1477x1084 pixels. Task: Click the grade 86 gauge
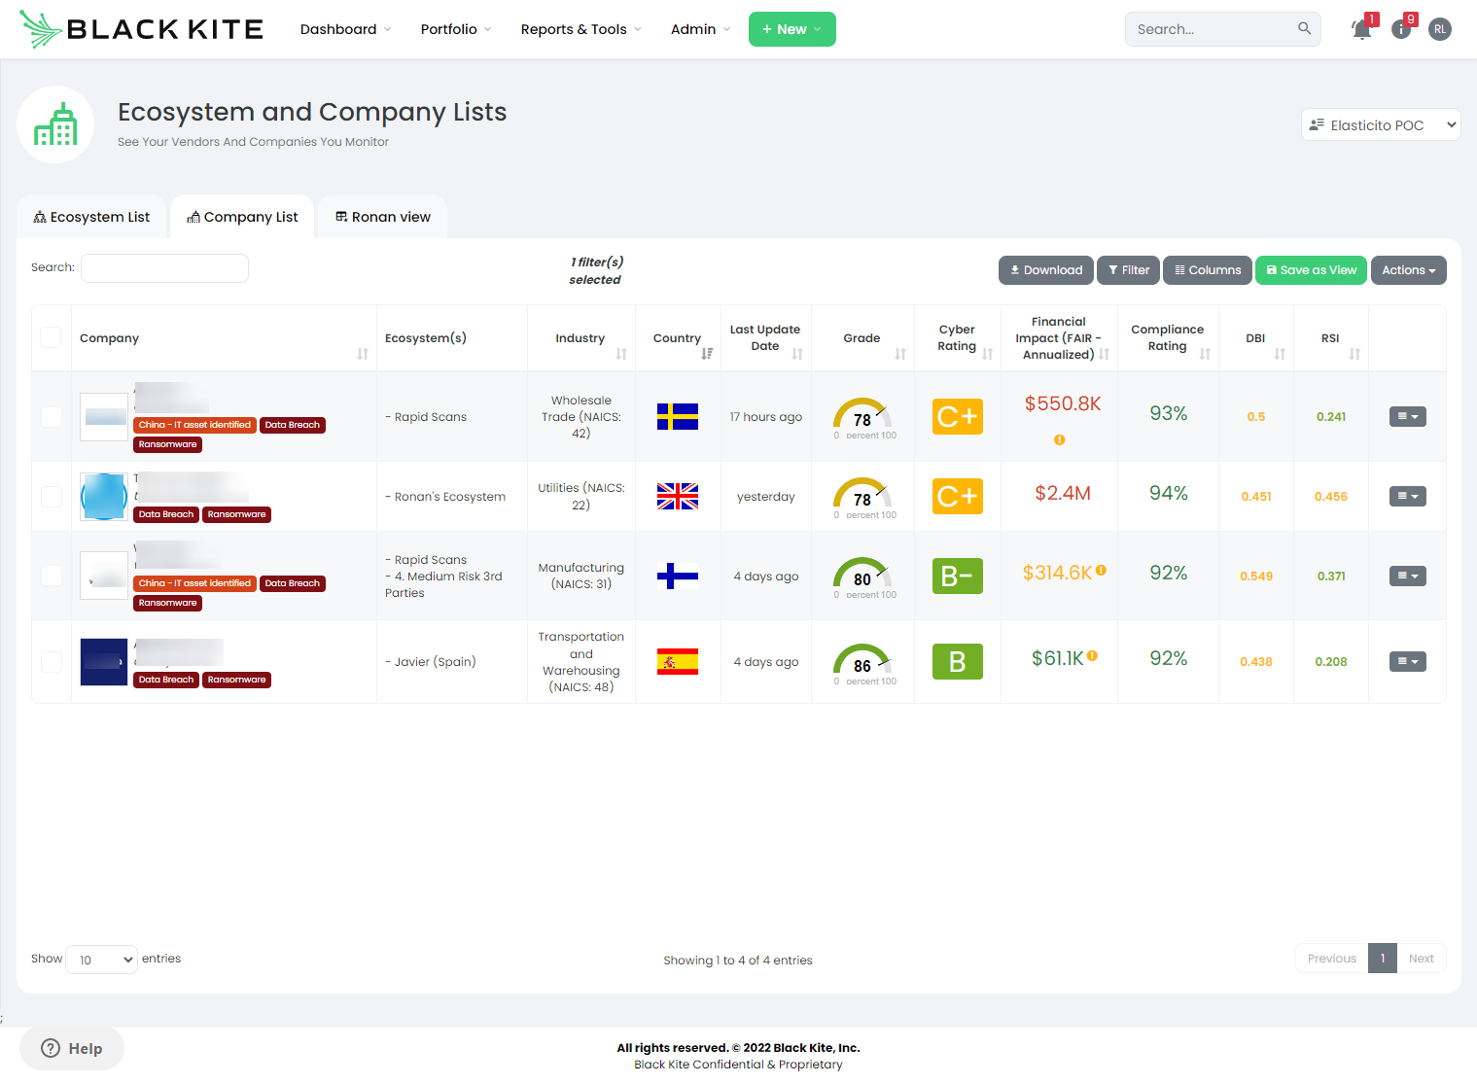coord(862,663)
